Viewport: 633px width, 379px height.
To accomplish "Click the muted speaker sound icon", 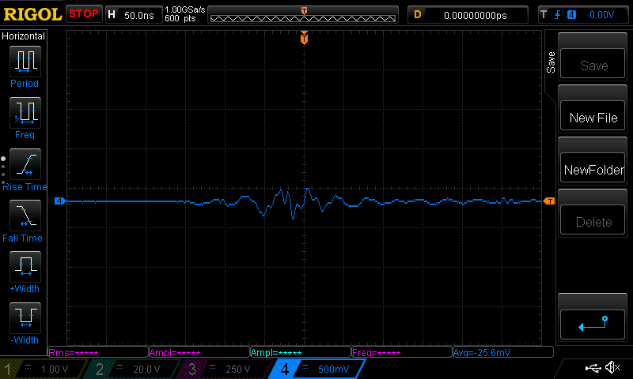I will tap(612, 367).
